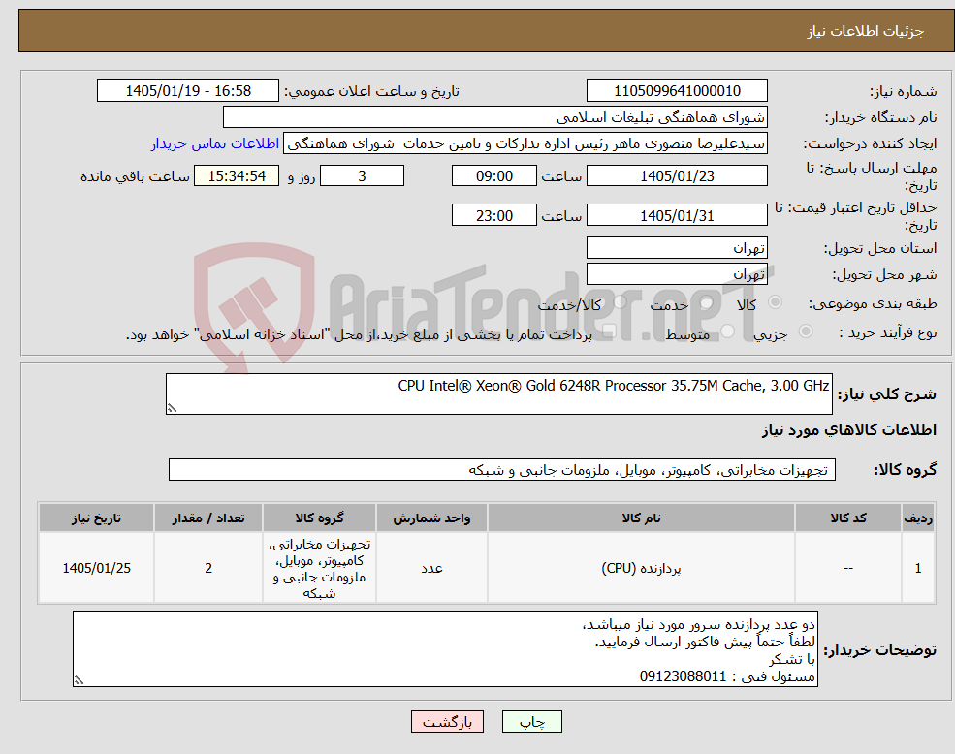Open the اطلاعات تماس خریدار link

[x=215, y=143]
